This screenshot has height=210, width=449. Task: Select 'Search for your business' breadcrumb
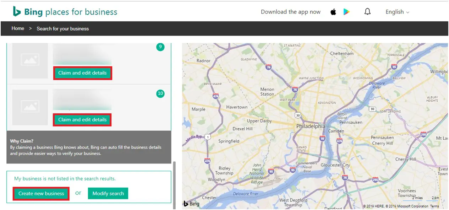63,28
